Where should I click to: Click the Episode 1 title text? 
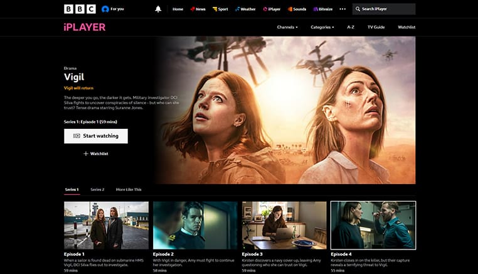74,254
